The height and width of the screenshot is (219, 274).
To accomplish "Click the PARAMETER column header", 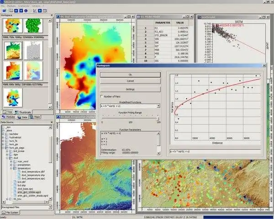I will pyautogui.click(x=163, y=23).
